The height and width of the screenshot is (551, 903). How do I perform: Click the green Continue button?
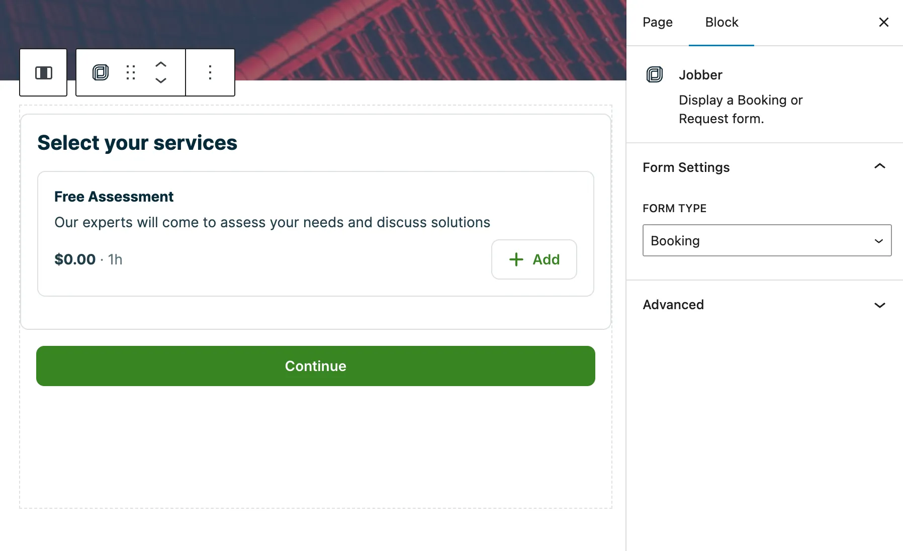tap(316, 366)
